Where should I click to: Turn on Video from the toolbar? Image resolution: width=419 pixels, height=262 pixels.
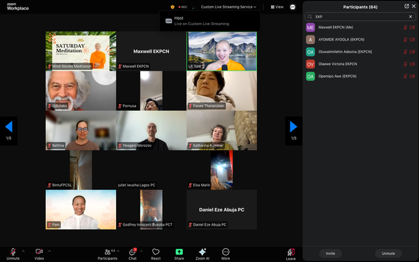tap(39, 254)
